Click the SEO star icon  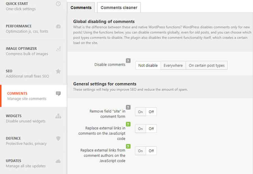tap(58, 71)
